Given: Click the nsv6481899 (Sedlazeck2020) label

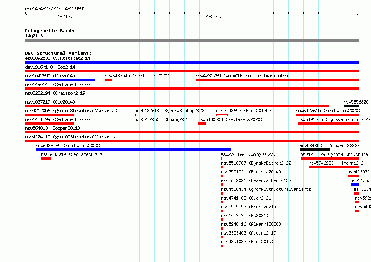Looking at the screenshot, I should (x=58, y=119).
